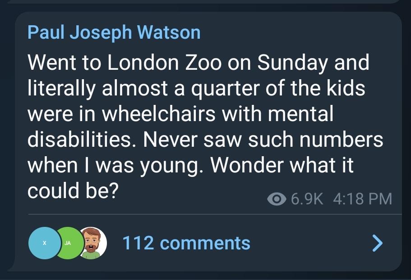411x280 pixels.
Task: Click the divider line above comments bar
Action: [x=215, y=214]
